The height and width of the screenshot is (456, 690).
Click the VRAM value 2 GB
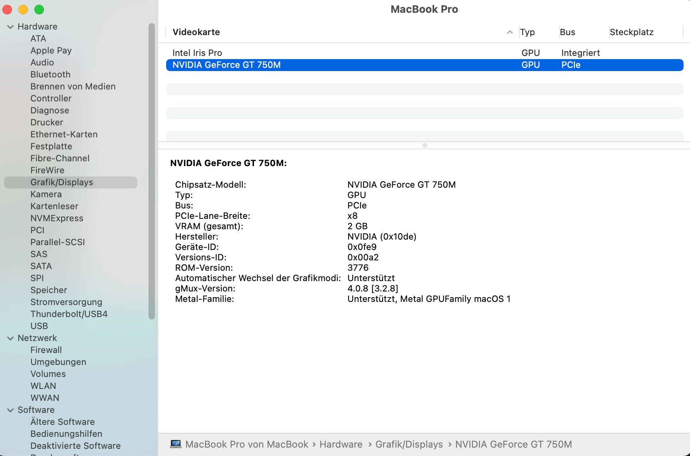pos(357,226)
